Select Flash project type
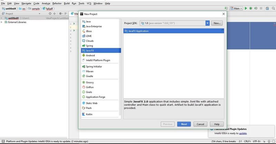This screenshot has height=144, width=276. (x=101, y=108)
